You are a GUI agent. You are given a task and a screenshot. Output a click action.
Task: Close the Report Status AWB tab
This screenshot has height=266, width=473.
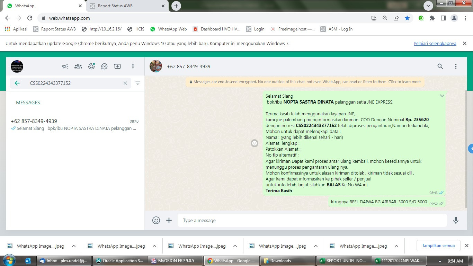pos(163,6)
